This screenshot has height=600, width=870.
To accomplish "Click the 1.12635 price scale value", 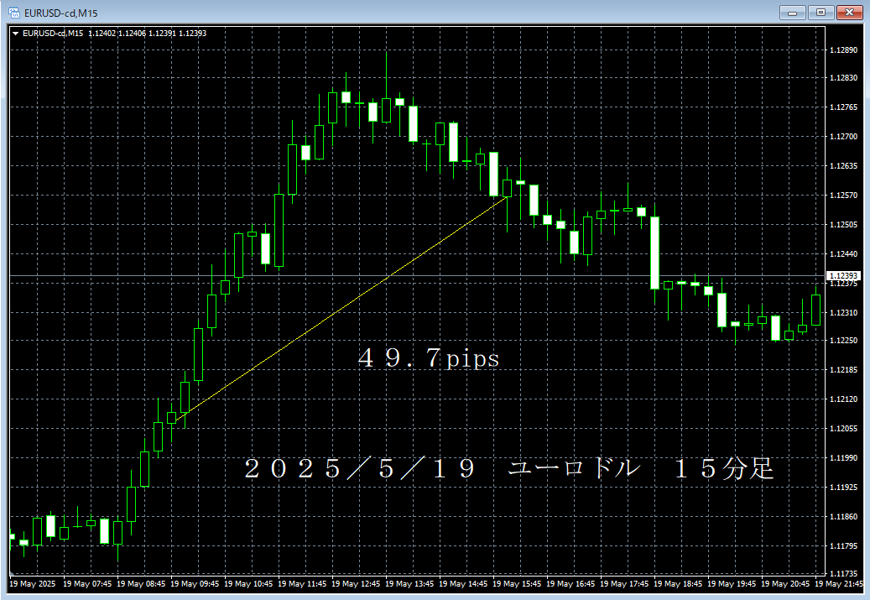I will [843, 166].
